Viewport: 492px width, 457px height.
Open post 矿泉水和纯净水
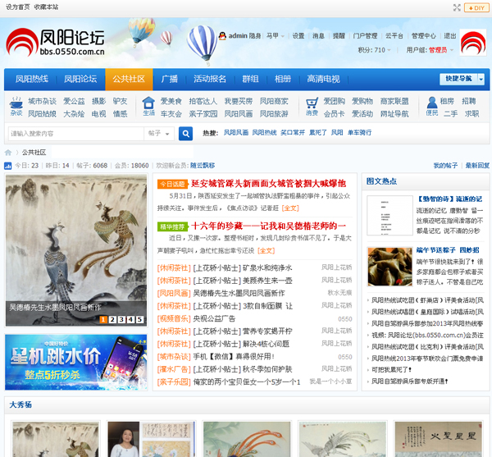243,268
